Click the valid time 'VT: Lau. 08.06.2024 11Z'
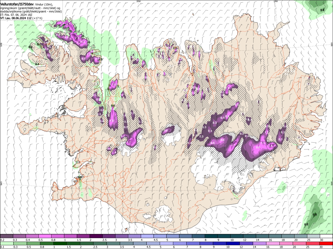The image size is (333, 249). point(16,18)
